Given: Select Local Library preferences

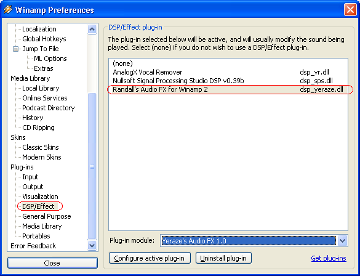Looking at the screenshot, I should (x=41, y=88).
